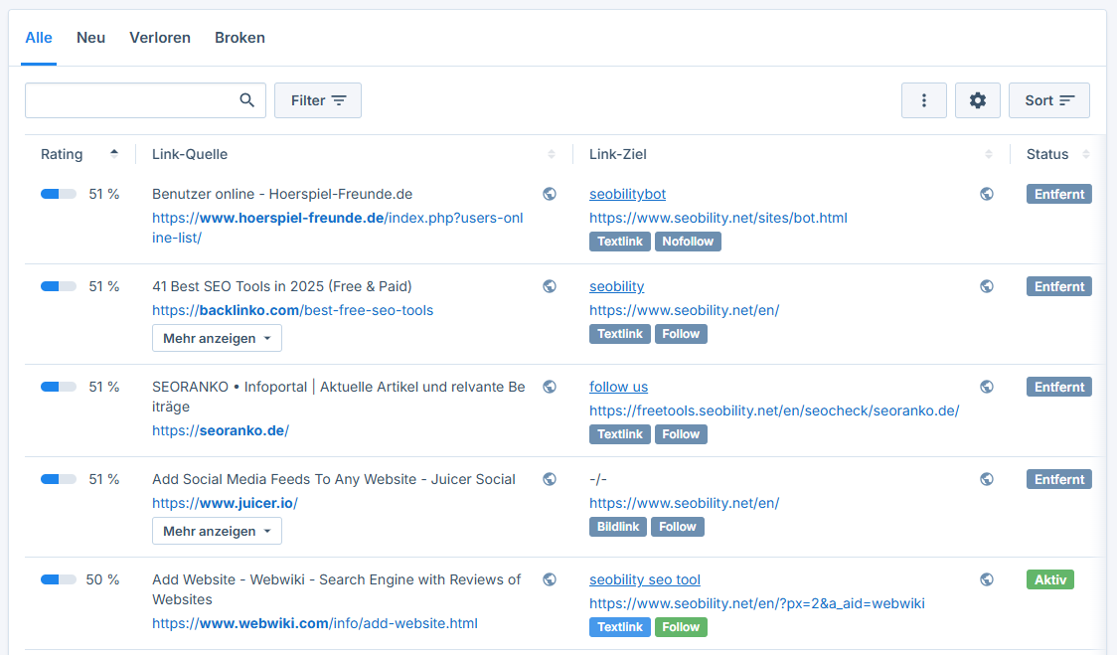The height and width of the screenshot is (655, 1117).
Task: Click the green Aktiv status badge
Action: 1050,579
